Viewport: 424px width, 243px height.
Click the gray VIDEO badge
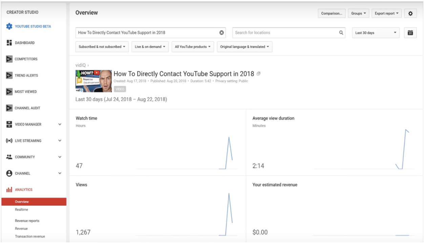click(120, 89)
